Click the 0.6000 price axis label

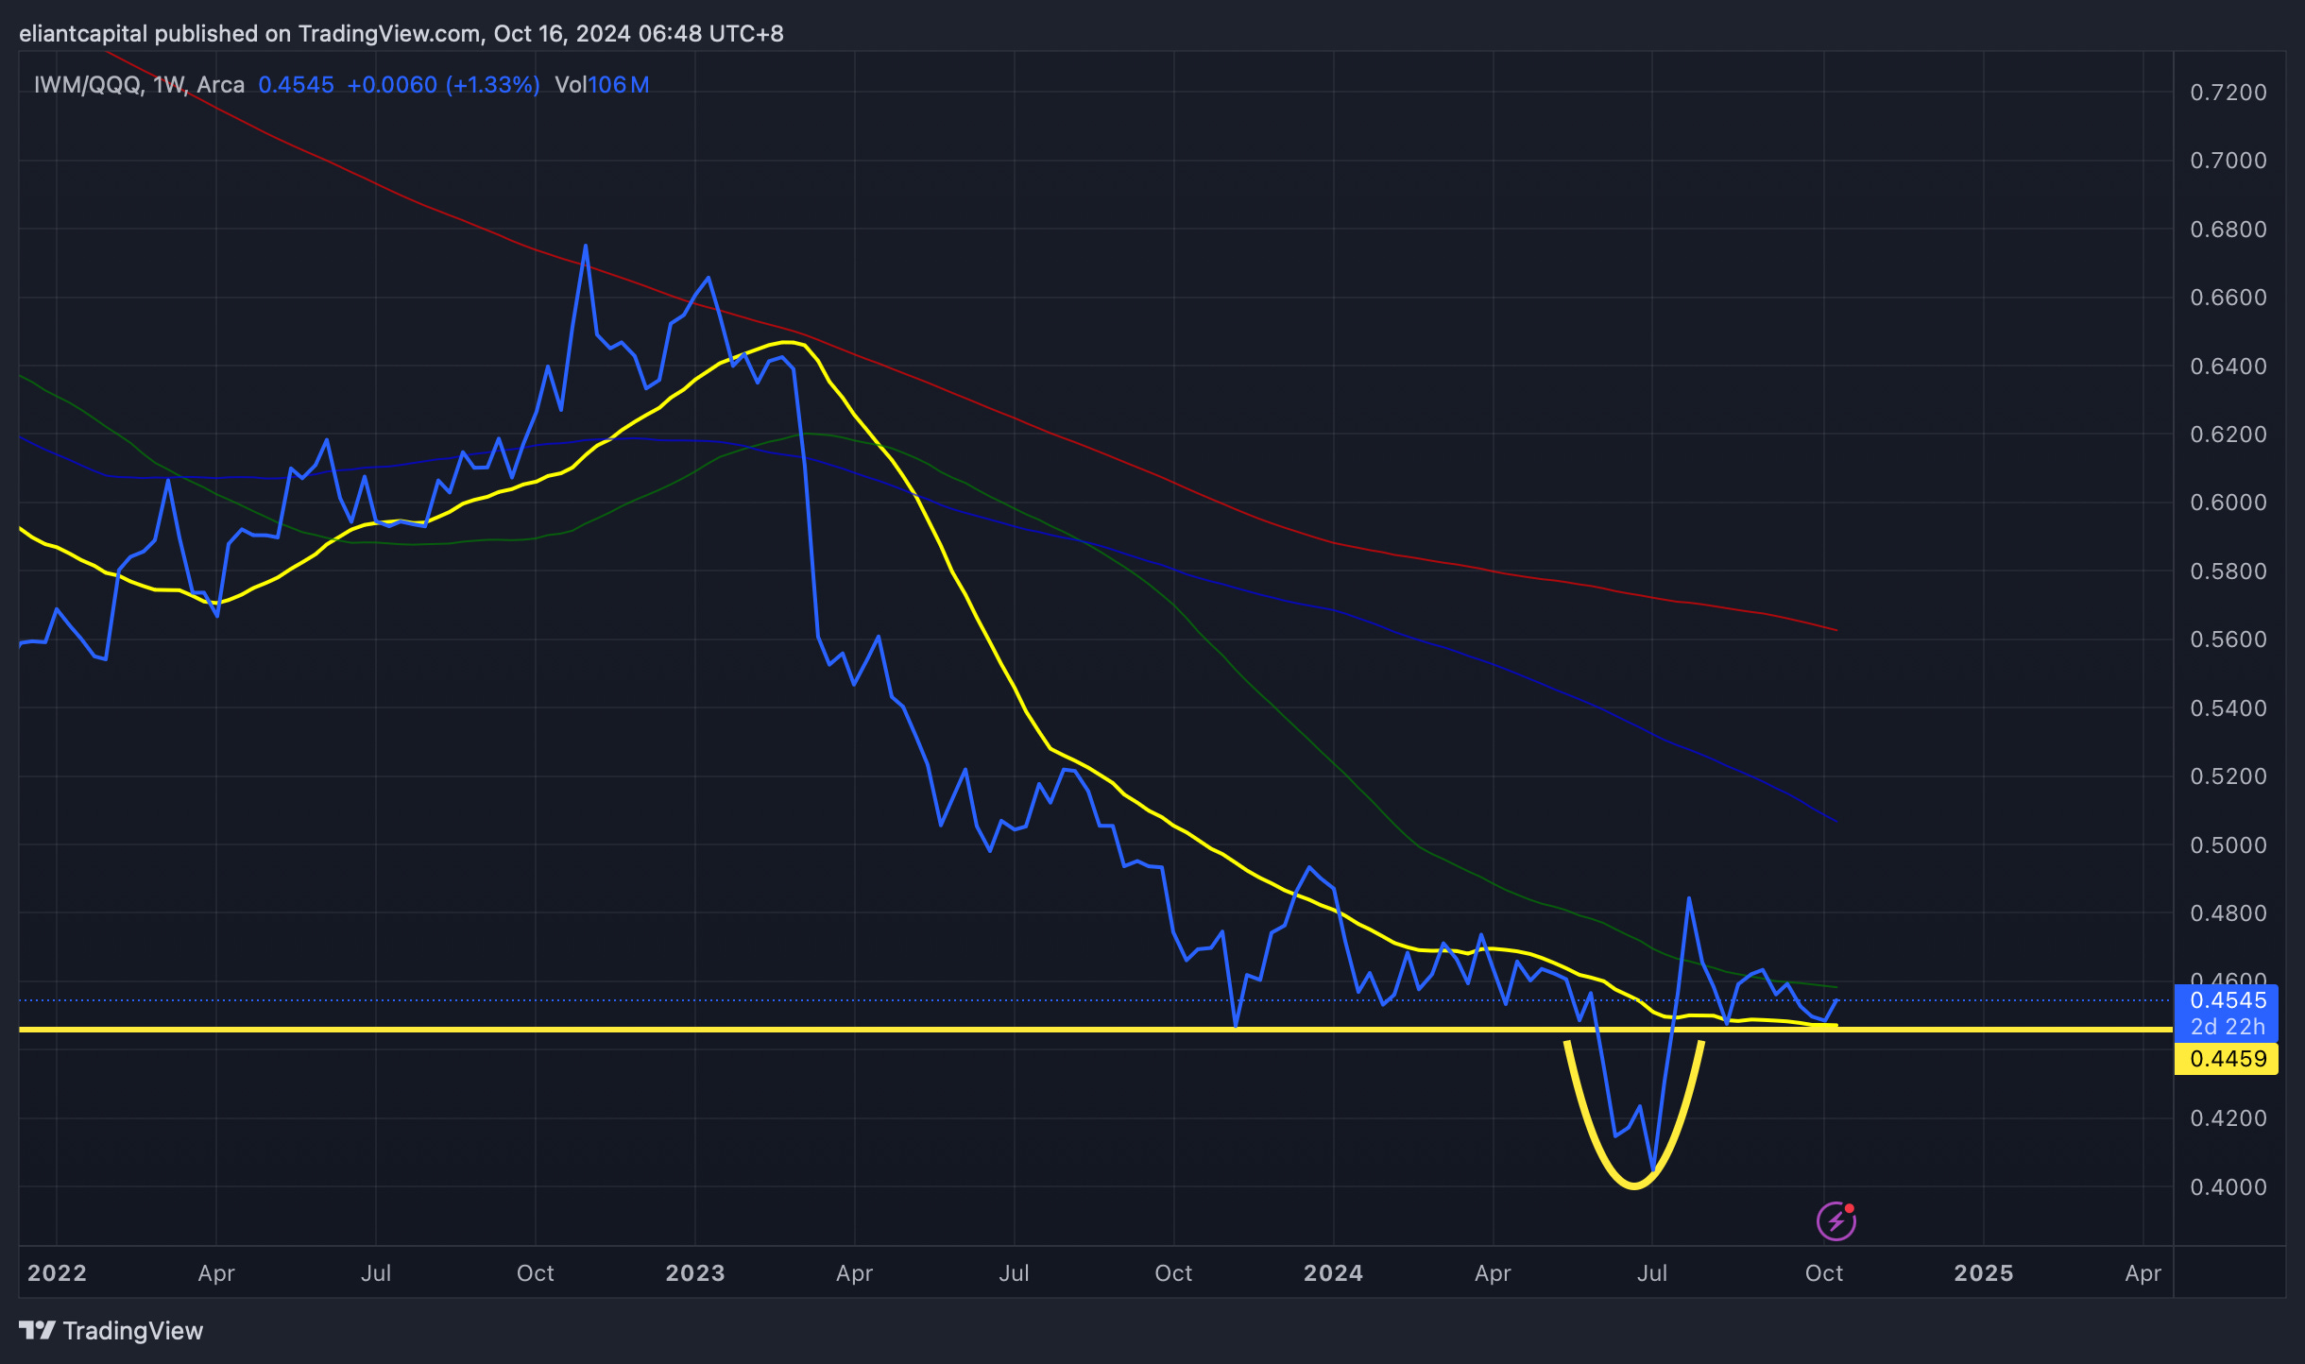2228,503
